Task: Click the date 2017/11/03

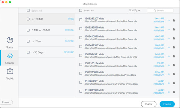Action: click(159, 75)
